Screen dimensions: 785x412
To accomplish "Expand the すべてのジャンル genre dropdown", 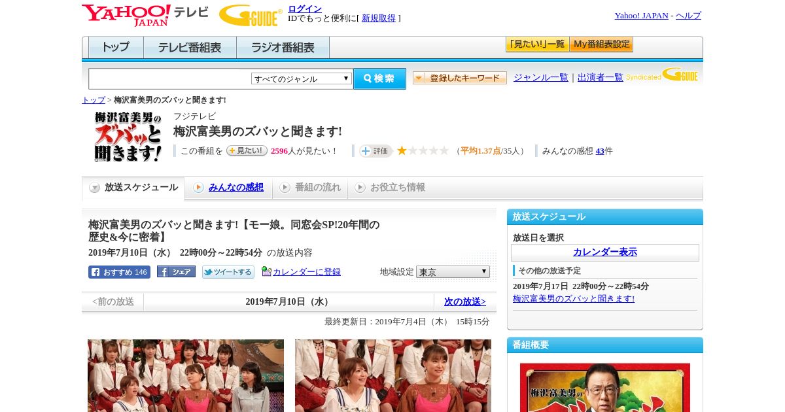I will tap(302, 78).
